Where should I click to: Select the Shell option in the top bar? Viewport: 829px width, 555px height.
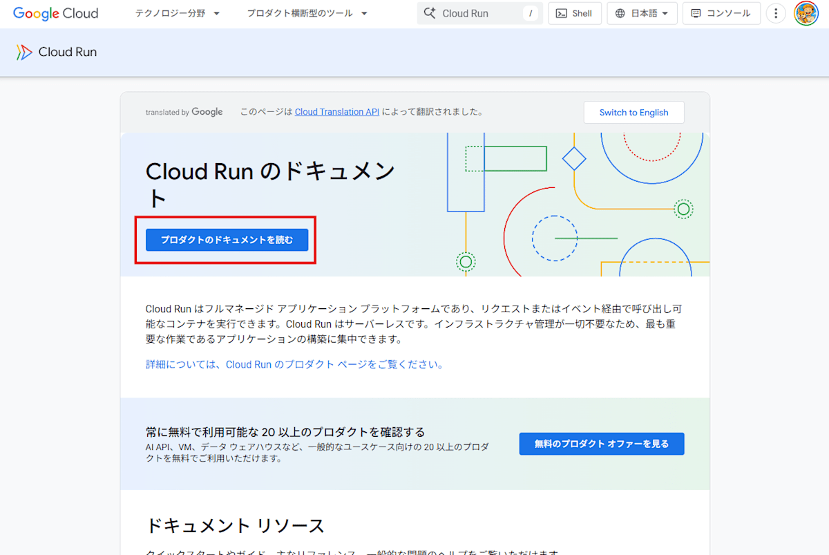tap(575, 13)
